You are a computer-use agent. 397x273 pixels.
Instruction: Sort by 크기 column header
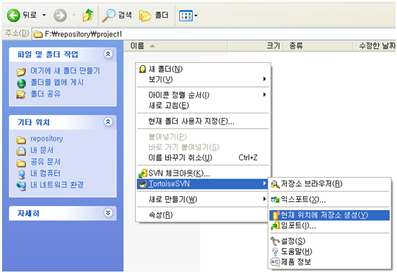(255, 45)
